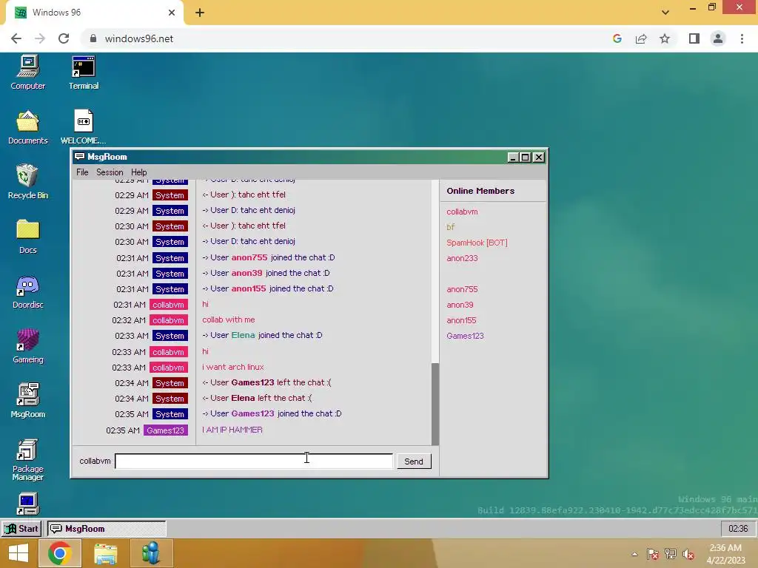The height and width of the screenshot is (568, 758).
Task: Click the 'I AM IP HAMMER' message
Action: coord(232,430)
